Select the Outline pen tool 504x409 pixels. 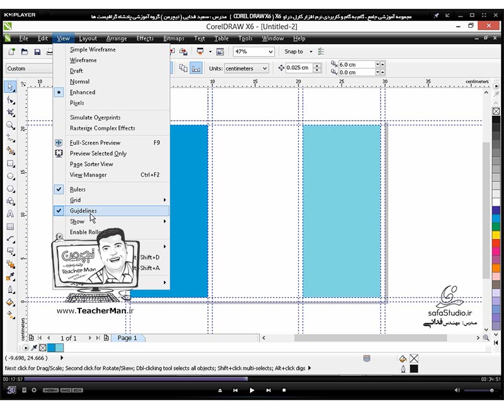(x=10, y=289)
